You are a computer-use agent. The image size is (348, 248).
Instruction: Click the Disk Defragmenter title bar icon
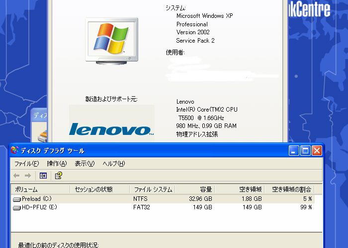coord(14,150)
